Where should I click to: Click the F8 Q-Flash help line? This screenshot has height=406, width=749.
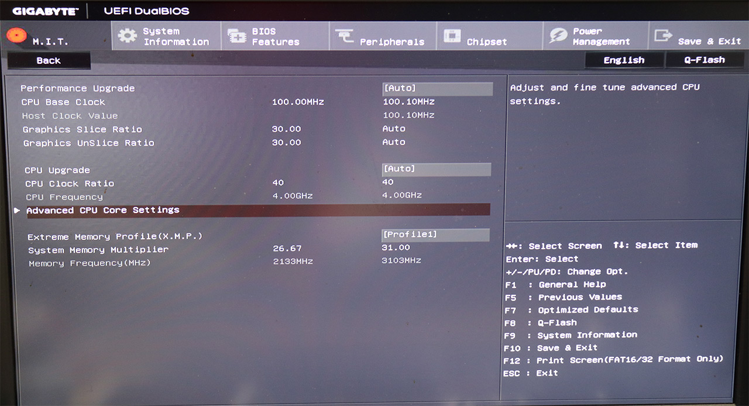[x=541, y=323]
